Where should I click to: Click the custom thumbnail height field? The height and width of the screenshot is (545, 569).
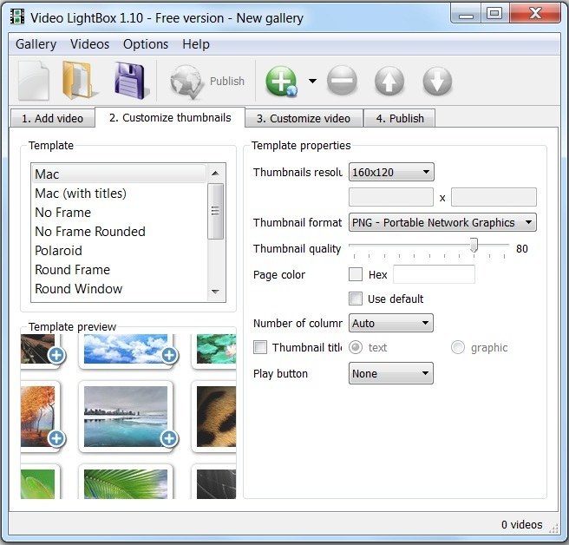coord(494,197)
